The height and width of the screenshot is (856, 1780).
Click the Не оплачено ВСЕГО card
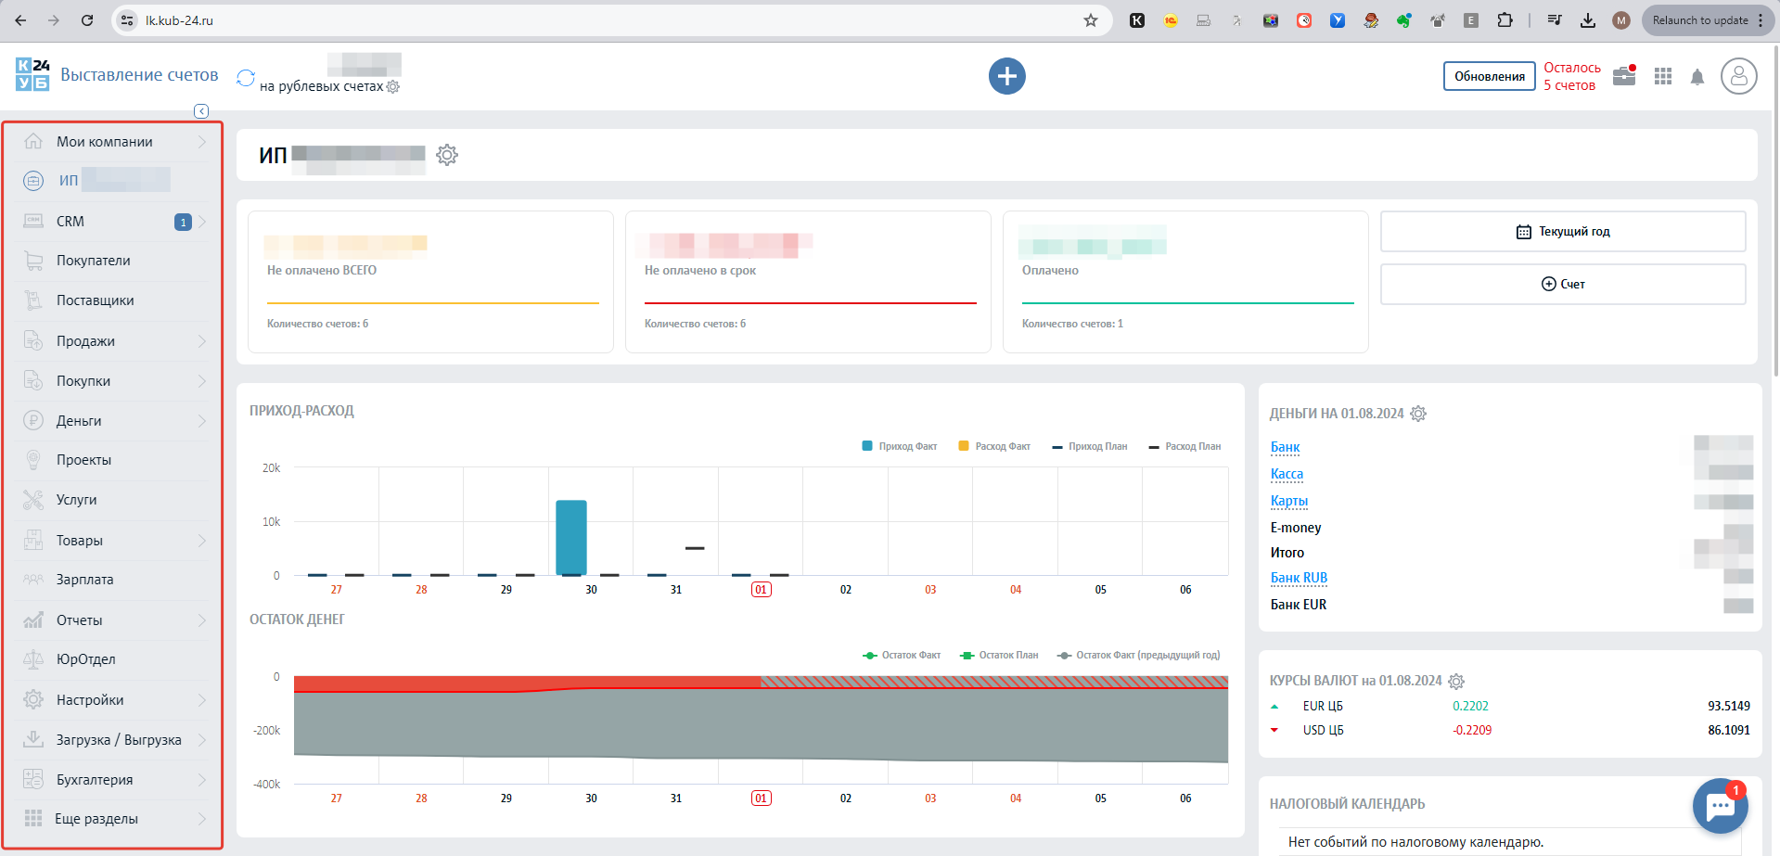pyautogui.click(x=430, y=282)
